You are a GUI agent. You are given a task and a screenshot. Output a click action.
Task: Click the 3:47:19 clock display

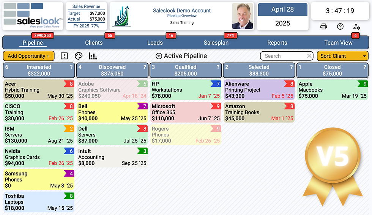[340, 11]
